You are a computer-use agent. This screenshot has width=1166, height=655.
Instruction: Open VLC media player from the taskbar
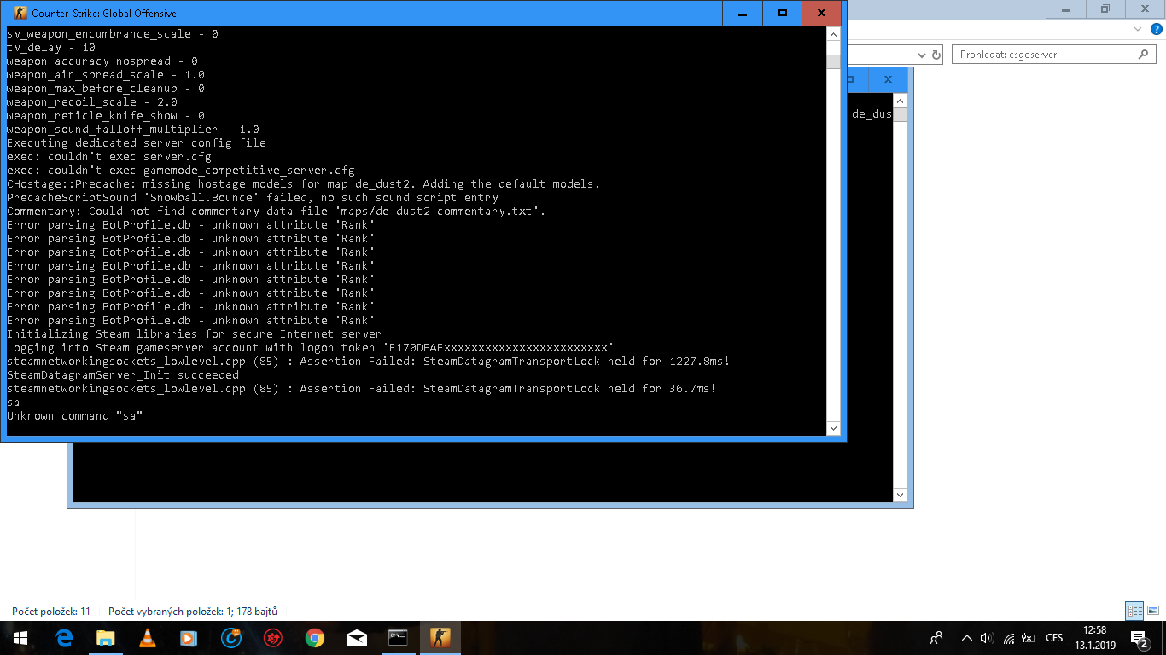click(148, 637)
